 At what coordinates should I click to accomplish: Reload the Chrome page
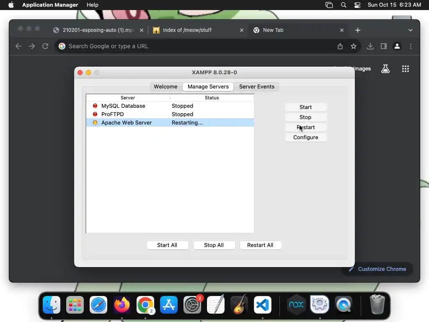[45, 46]
